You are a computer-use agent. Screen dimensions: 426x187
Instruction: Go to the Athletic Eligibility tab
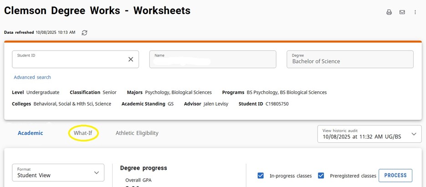(x=137, y=133)
